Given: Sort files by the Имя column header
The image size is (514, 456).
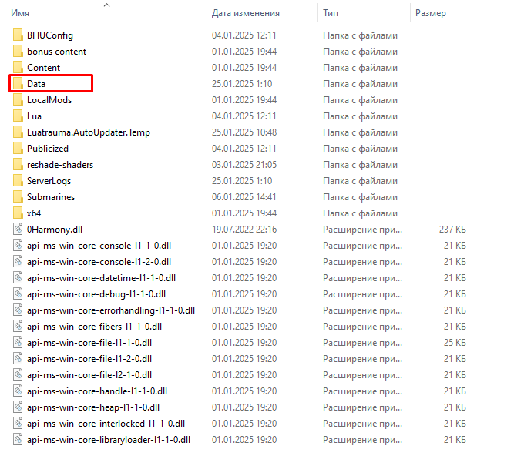Looking at the screenshot, I should pos(21,13).
